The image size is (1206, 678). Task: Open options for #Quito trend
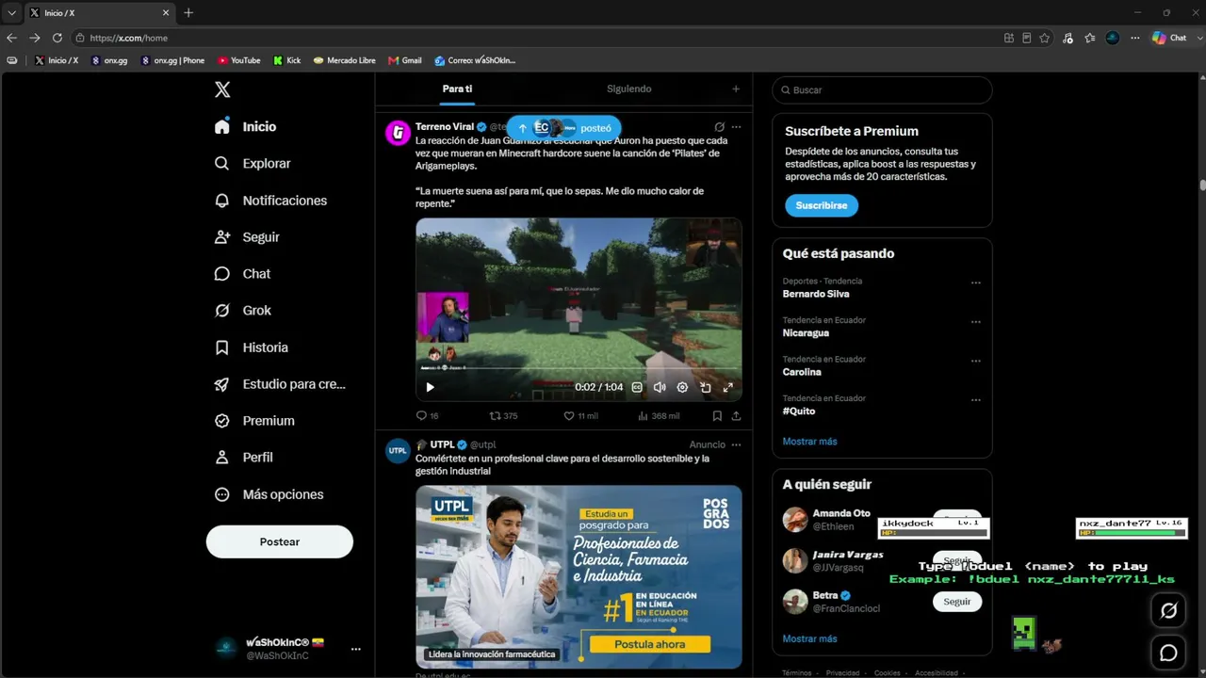click(976, 399)
